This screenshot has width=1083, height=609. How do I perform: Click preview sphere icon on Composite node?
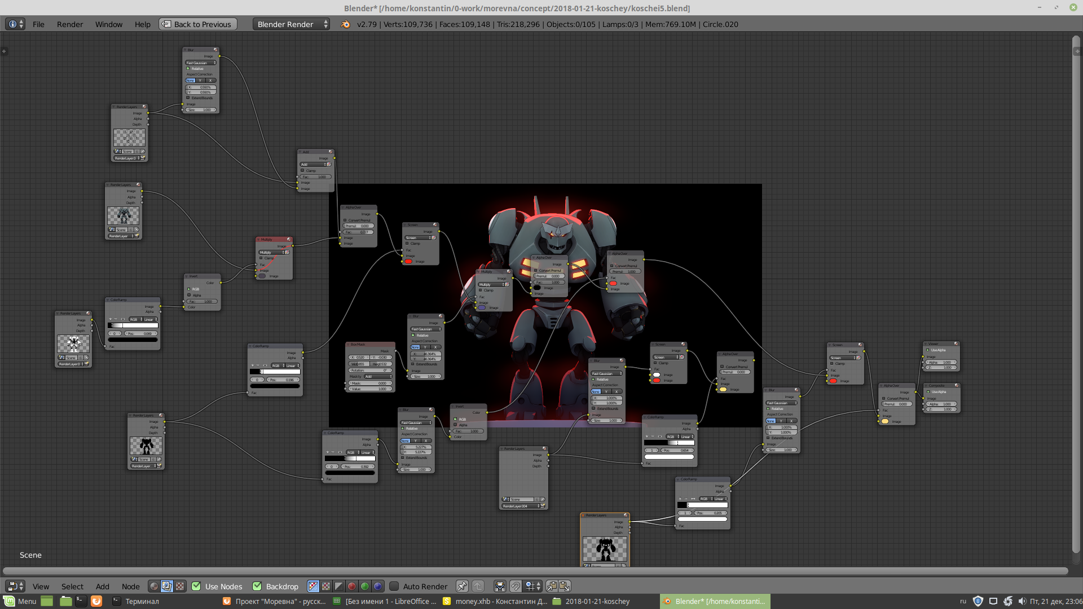click(957, 385)
